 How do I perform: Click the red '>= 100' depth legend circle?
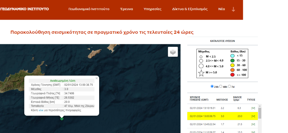232,75
